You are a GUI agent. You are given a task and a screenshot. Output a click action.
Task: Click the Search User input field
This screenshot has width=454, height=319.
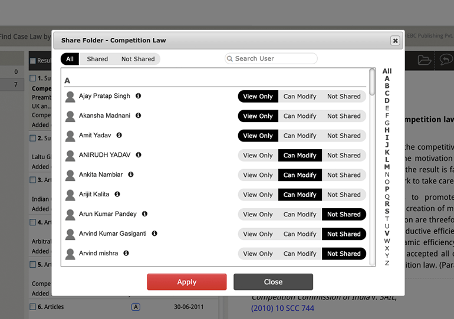click(274, 58)
